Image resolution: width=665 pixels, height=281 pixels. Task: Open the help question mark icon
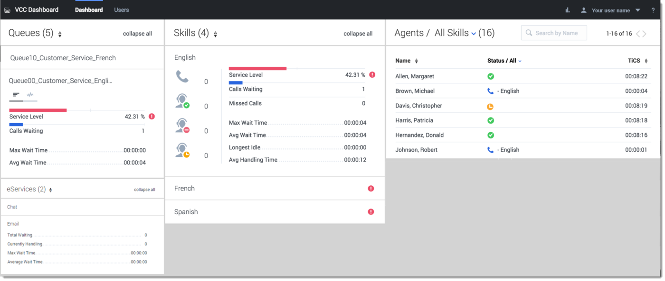tap(653, 10)
